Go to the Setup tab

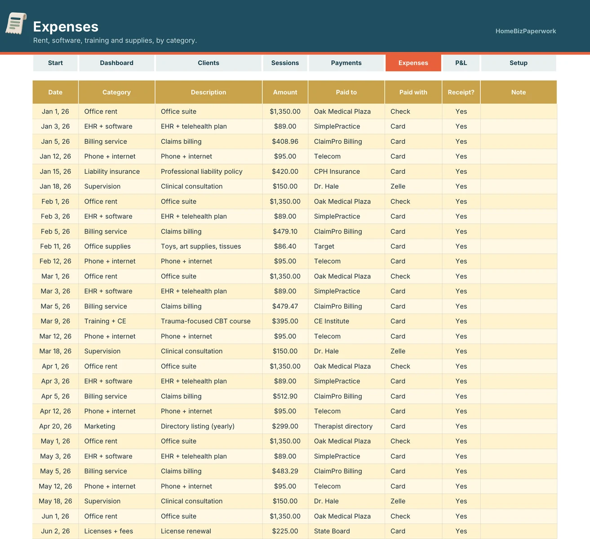coord(519,63)
